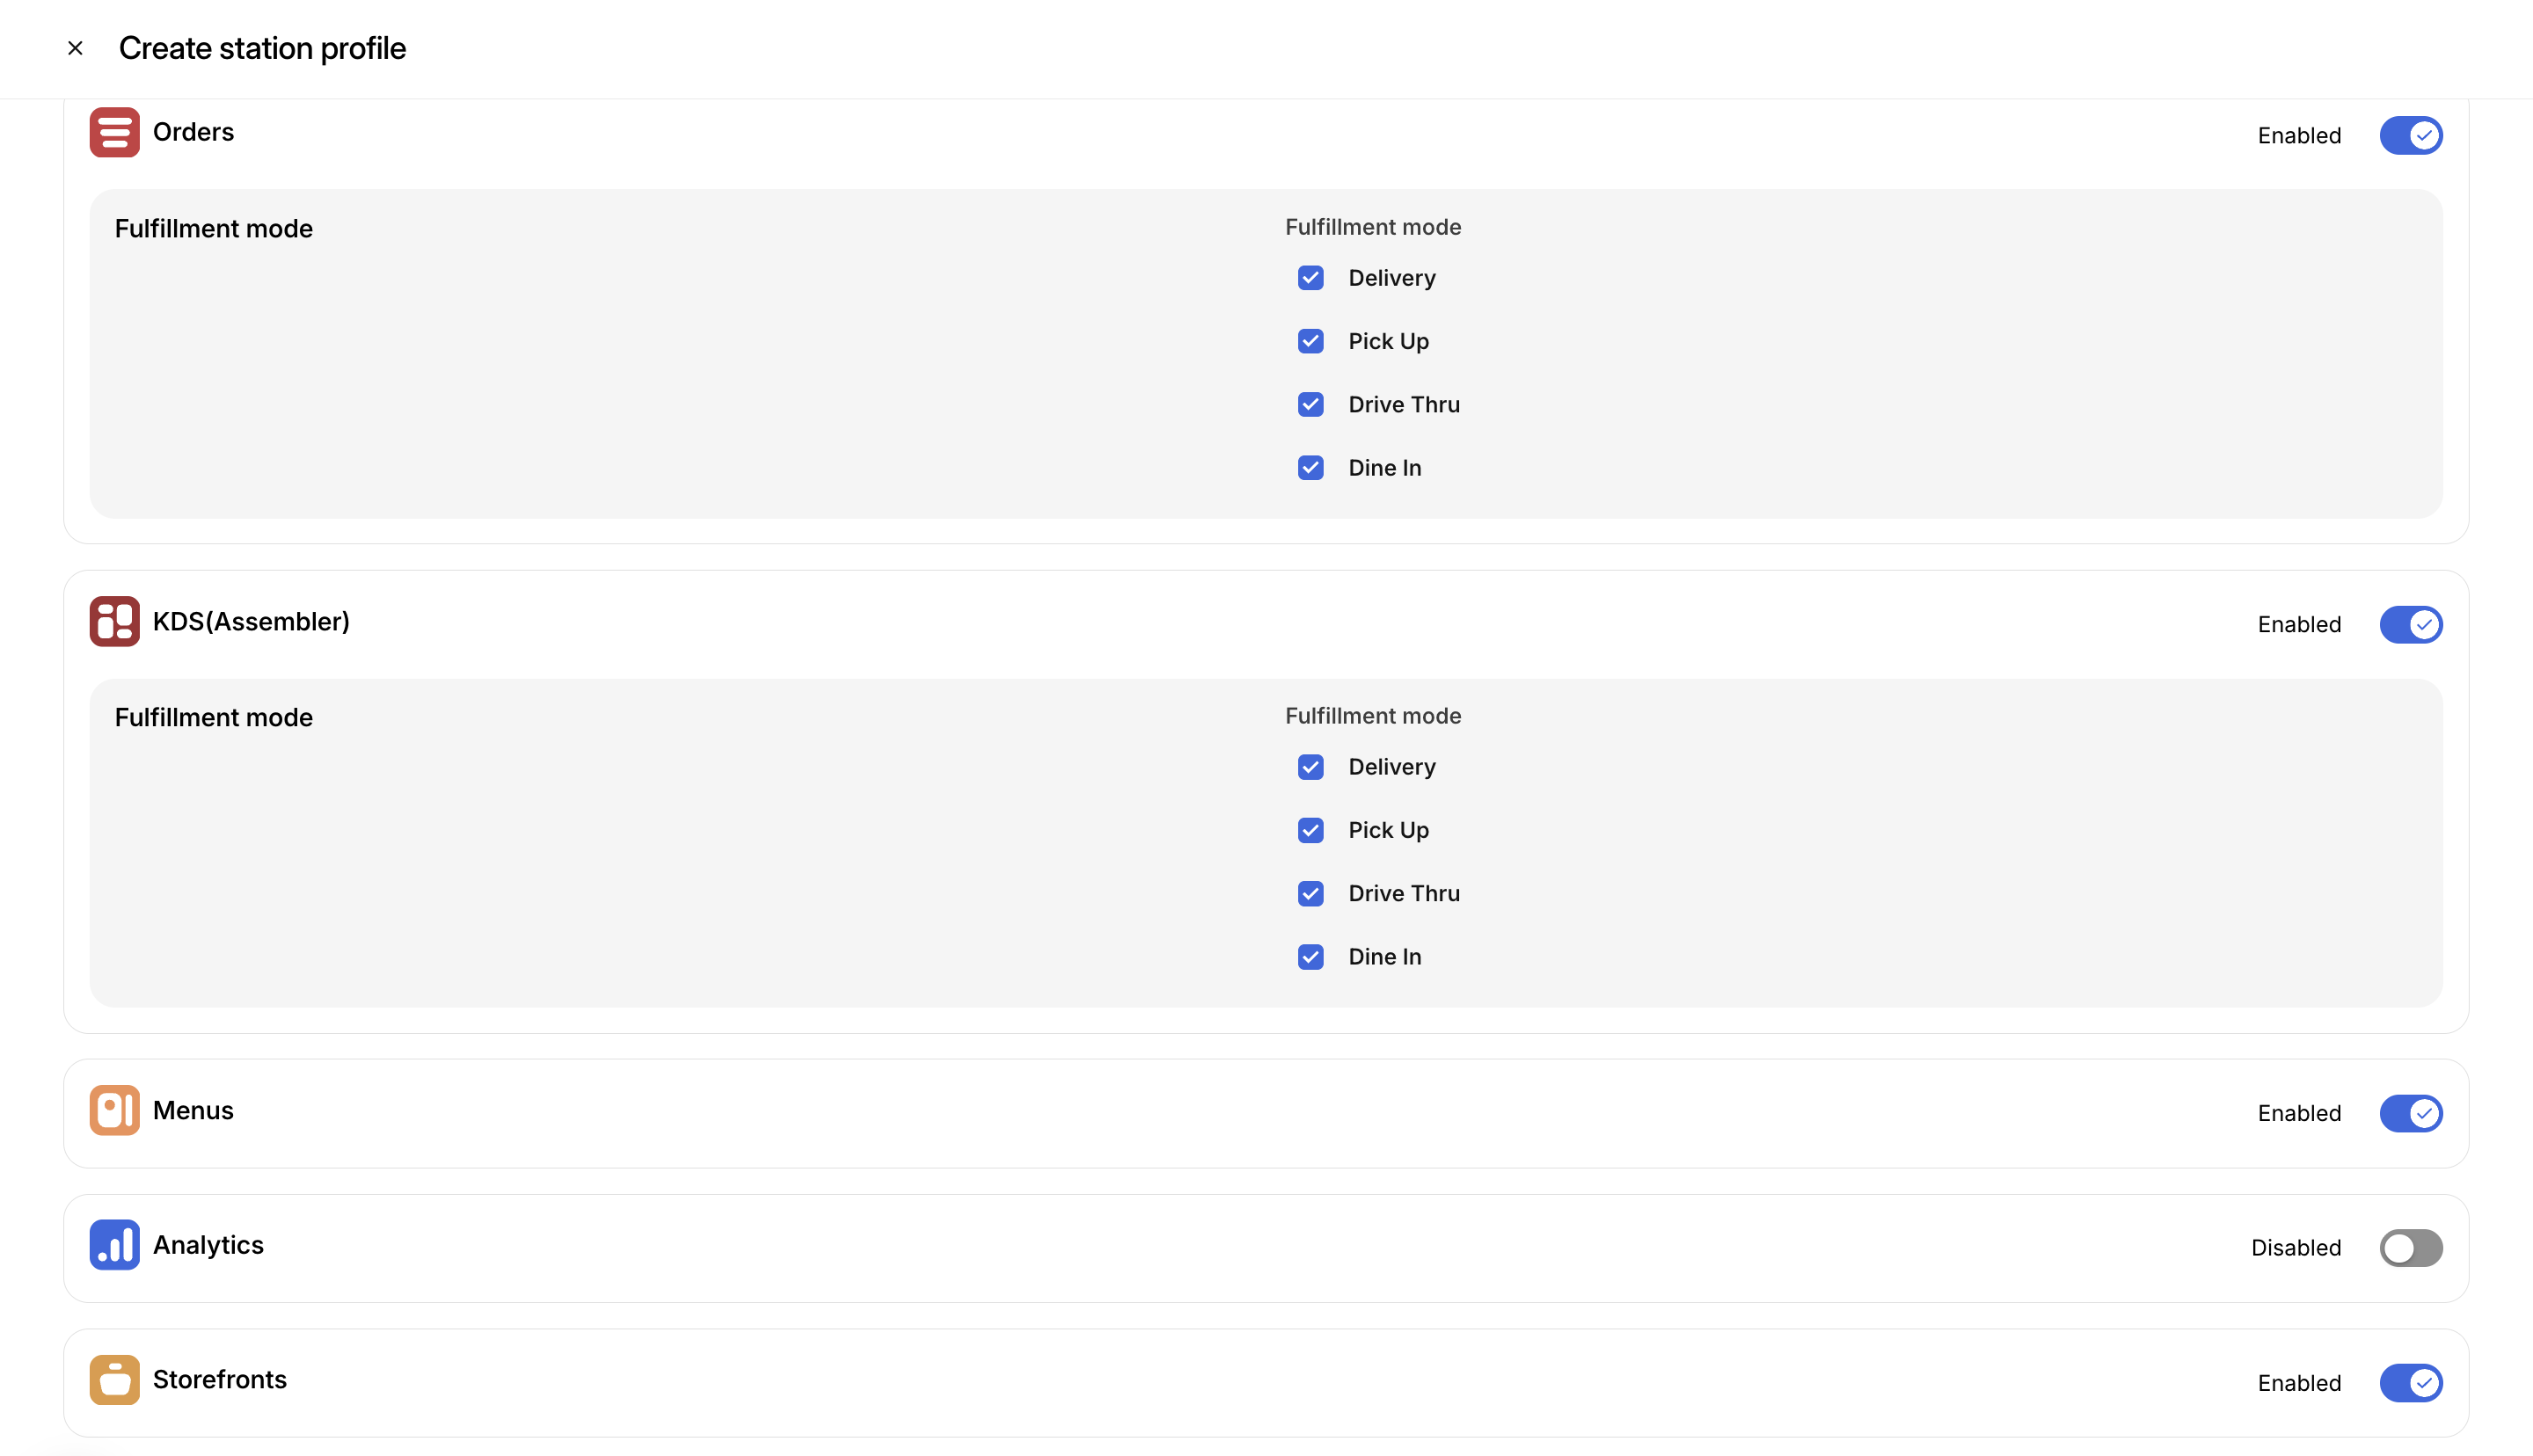
Task: Uncheck Pick Up under Orders fulfillment mode
Action: [x=1310, y=341]
